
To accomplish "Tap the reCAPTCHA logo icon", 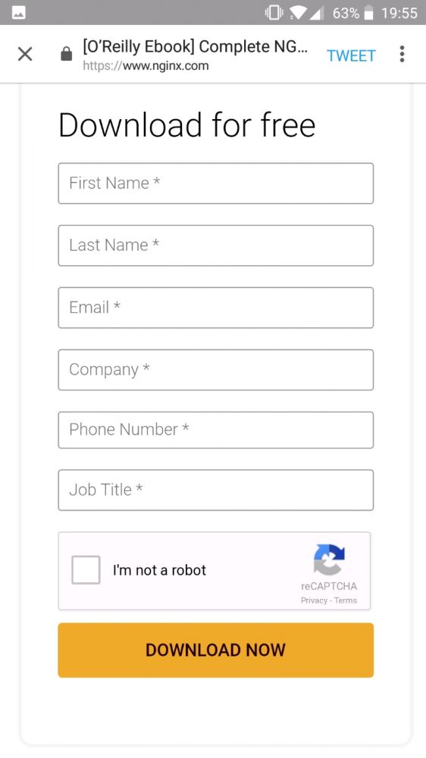I will pos(329,560).
